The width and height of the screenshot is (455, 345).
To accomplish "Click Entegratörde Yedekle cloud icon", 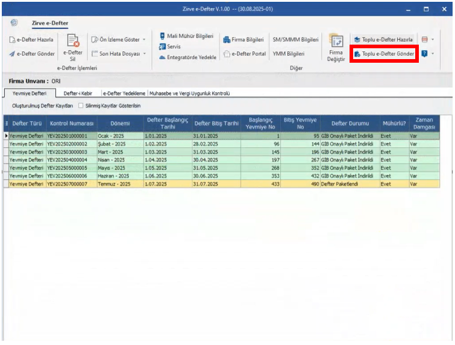I will click(162, 57).
